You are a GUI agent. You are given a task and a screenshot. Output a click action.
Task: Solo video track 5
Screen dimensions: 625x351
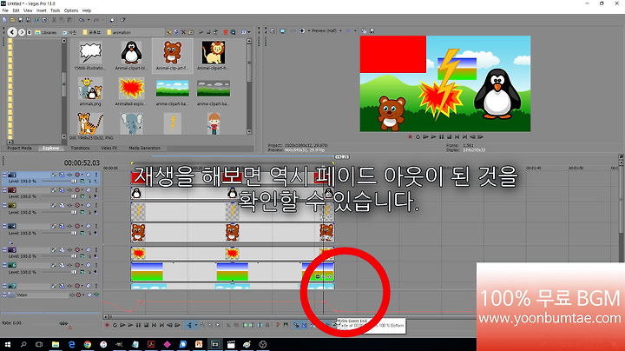point(96,249)
